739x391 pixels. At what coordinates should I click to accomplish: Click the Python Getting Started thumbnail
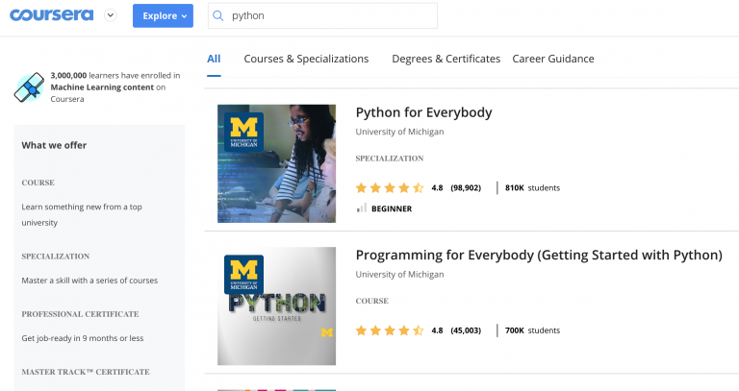tap(277, 305)
